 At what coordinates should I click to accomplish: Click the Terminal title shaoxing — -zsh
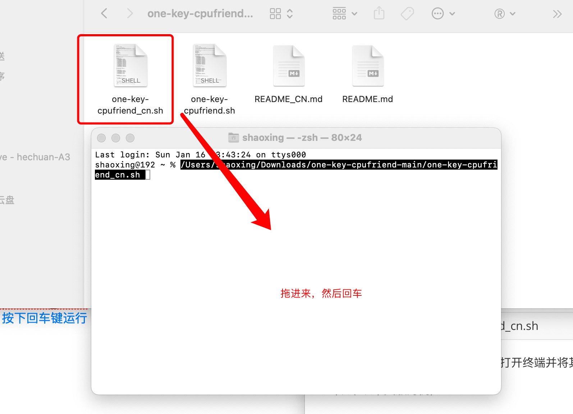pyautogui.click(x=280, y=138)
